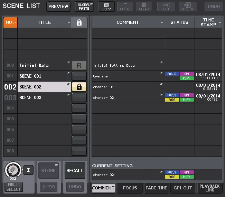Screen dimensions: 225x197
Task: Click the STORE button
Action: [x=49, y=171]
